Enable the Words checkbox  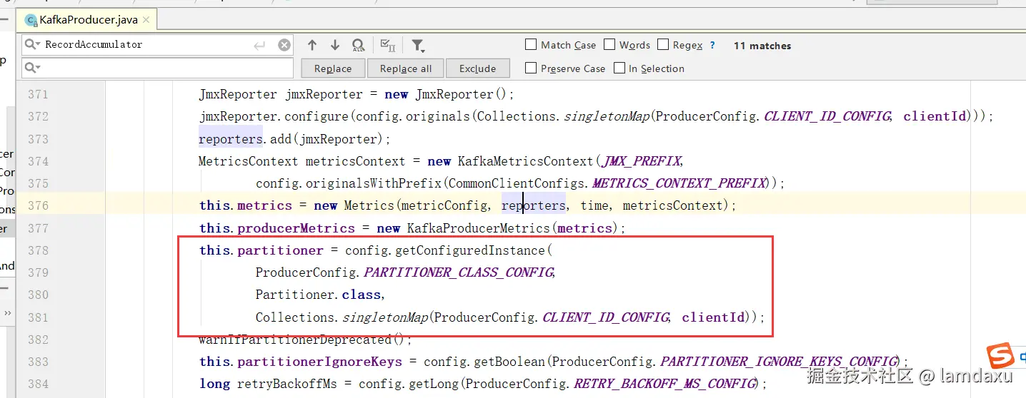click(609, 44)
